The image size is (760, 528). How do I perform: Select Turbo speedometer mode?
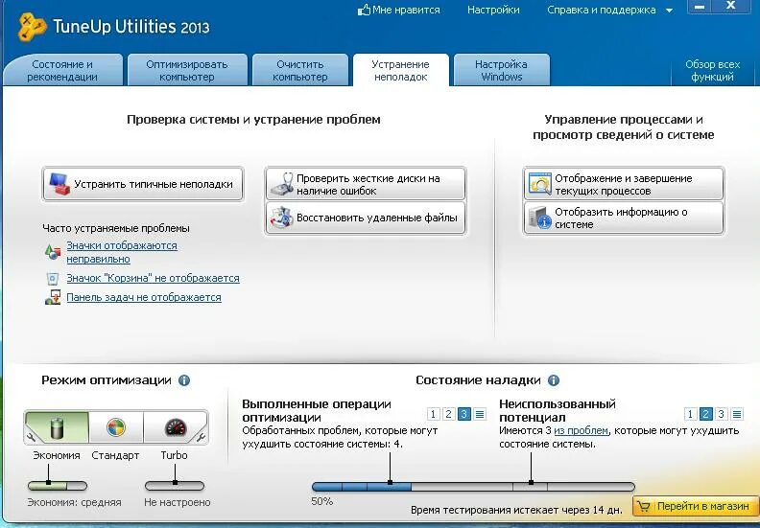176,427
